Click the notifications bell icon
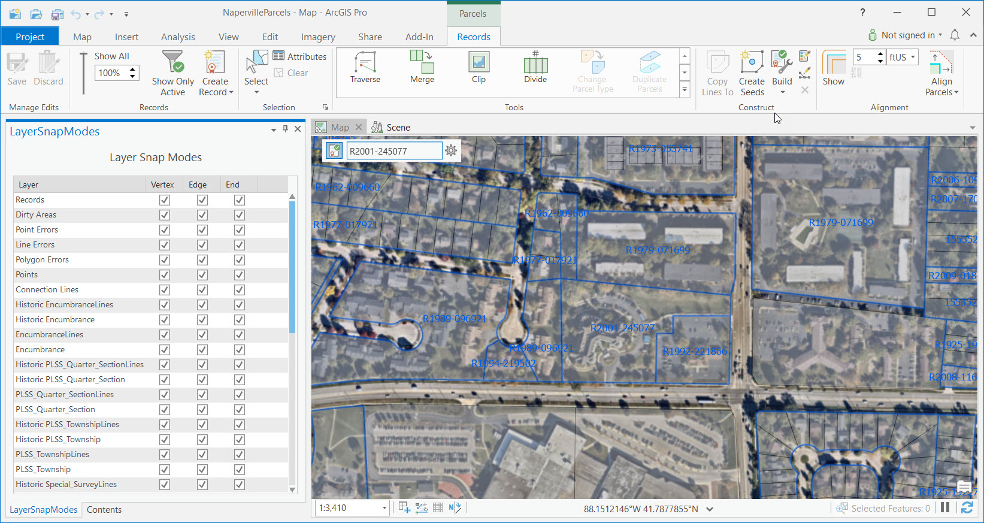Image resolution: width=984 pixels, height=523 pixels. click(x=955, y=35)
